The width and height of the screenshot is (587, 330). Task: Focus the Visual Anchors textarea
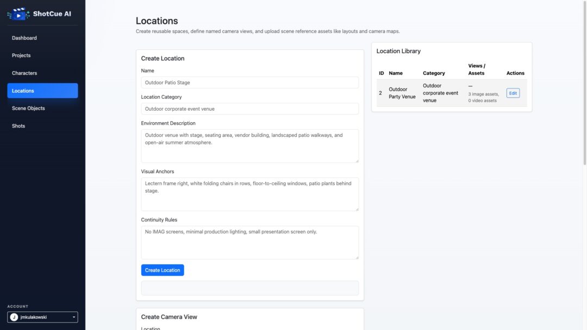click(x=249, y=194)
